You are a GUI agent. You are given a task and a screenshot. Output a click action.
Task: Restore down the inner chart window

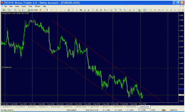tap(180, 6)
